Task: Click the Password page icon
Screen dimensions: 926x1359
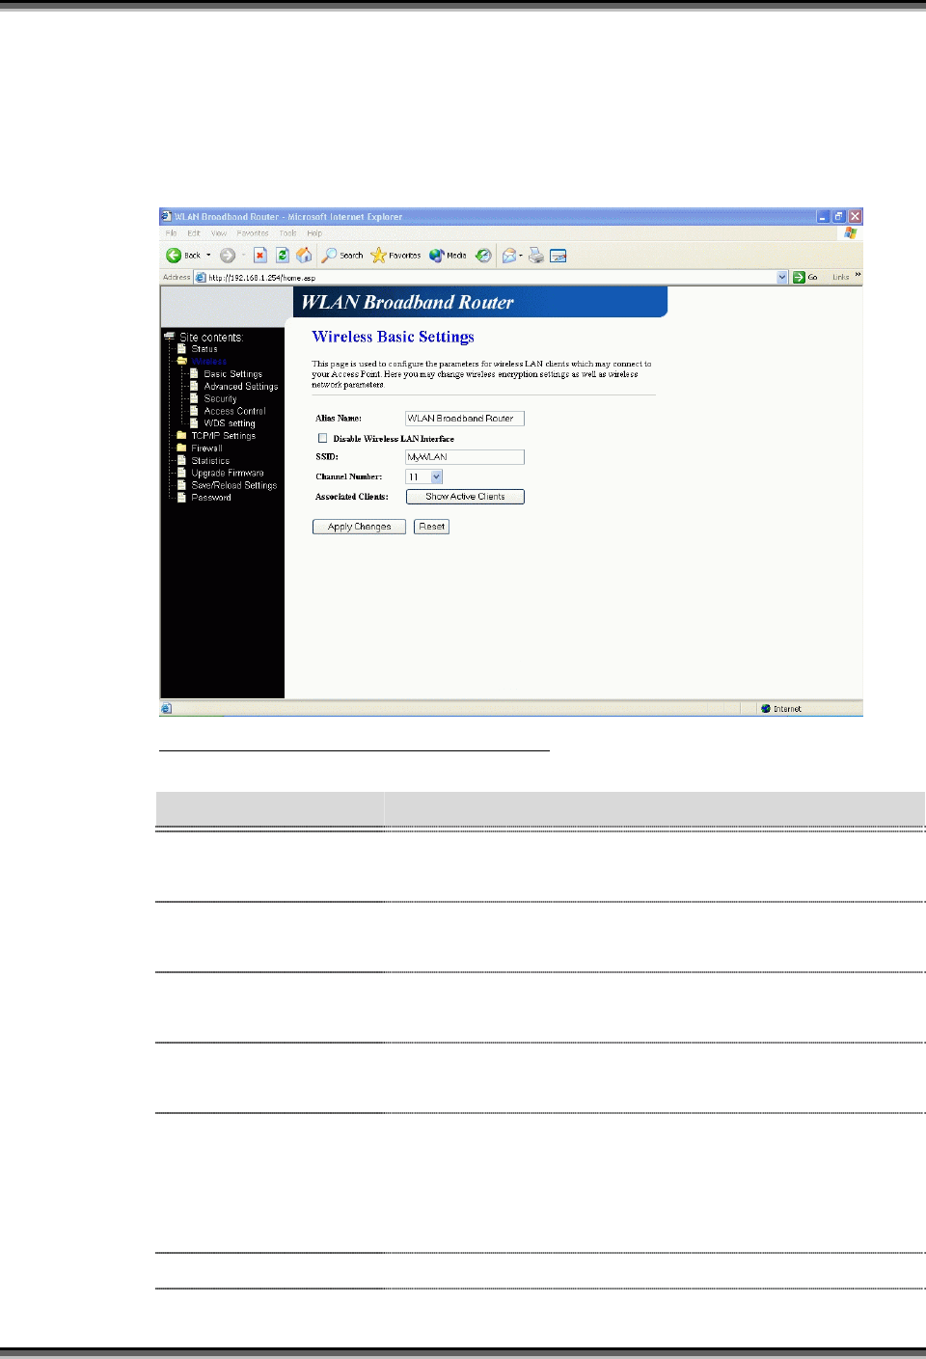Action: 181,497
